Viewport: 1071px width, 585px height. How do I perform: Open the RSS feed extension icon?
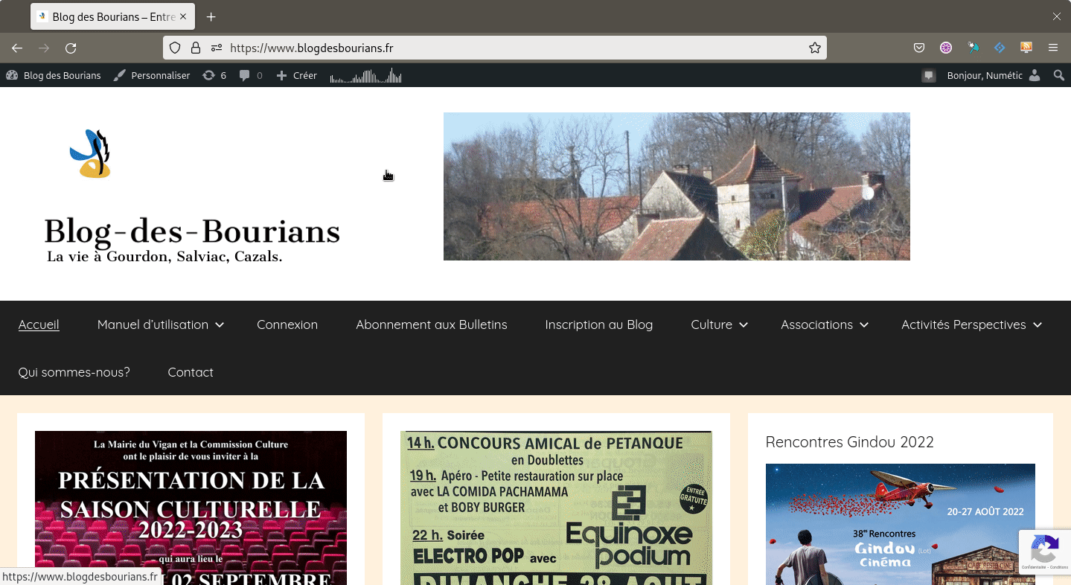coord(1026,48)
